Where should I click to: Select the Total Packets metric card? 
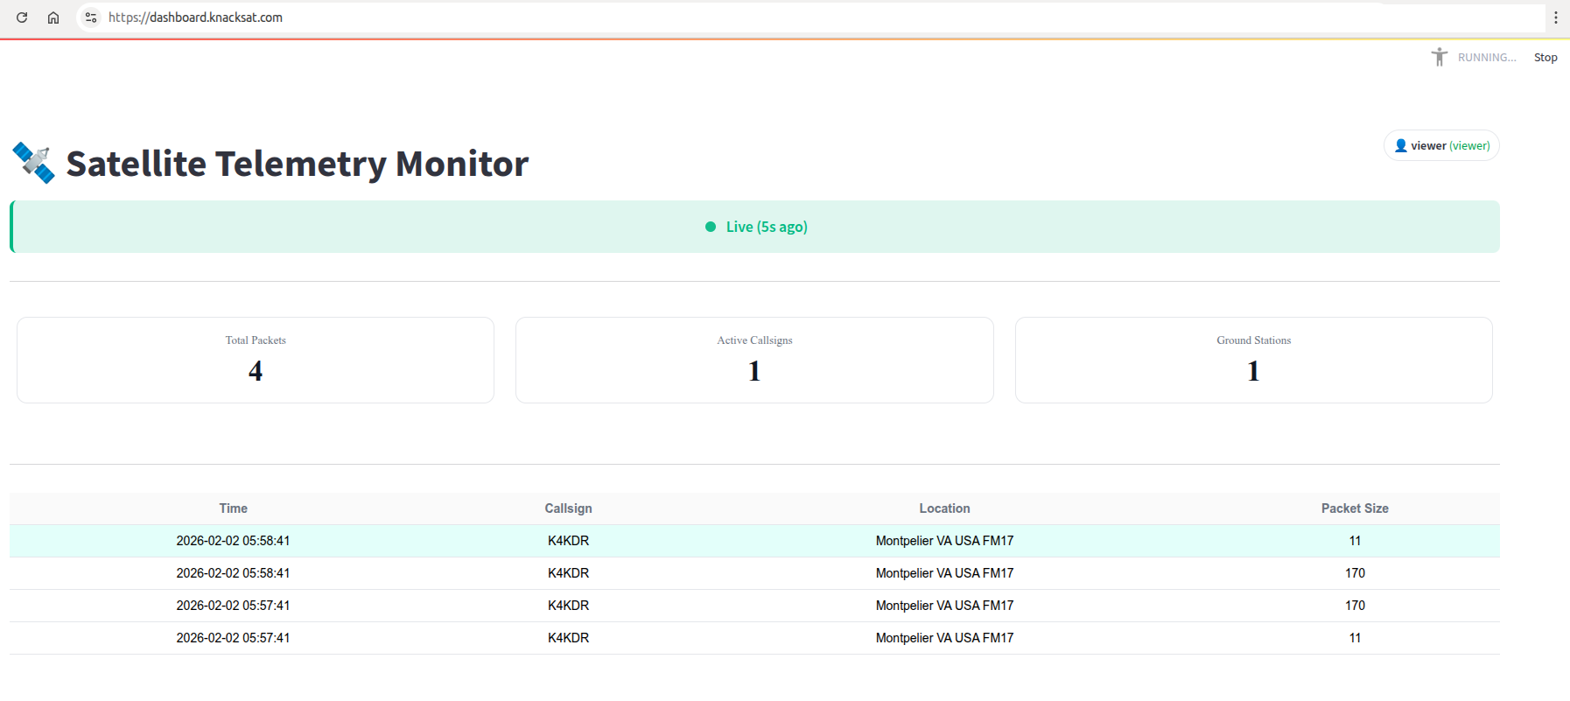coord(256,360)
